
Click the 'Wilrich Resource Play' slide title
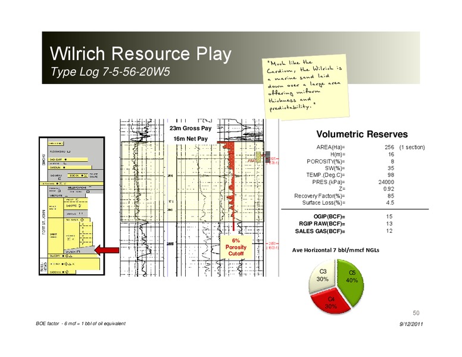[141, 54]
